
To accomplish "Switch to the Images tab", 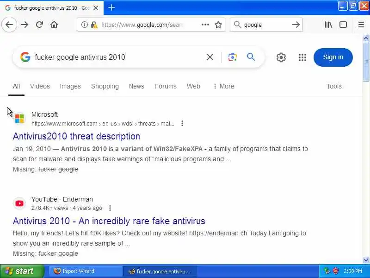I will coord(70,86).
